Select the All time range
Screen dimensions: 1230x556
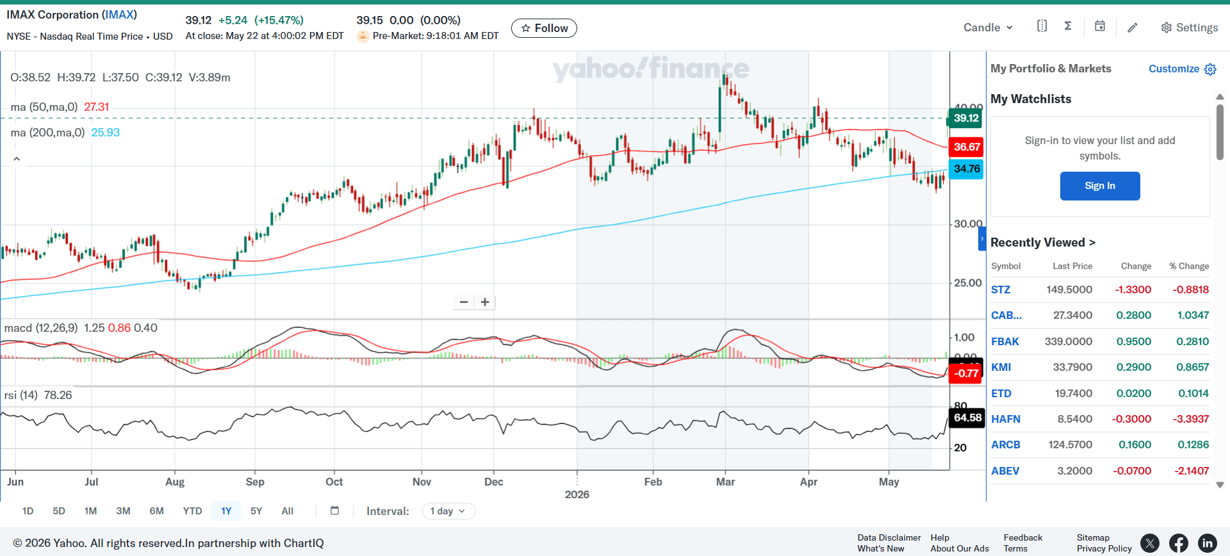[287, 511]
